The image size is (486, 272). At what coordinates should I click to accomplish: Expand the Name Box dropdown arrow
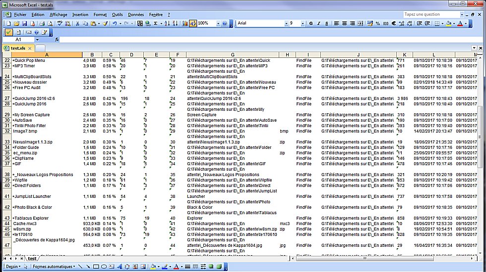click(37, 40)
